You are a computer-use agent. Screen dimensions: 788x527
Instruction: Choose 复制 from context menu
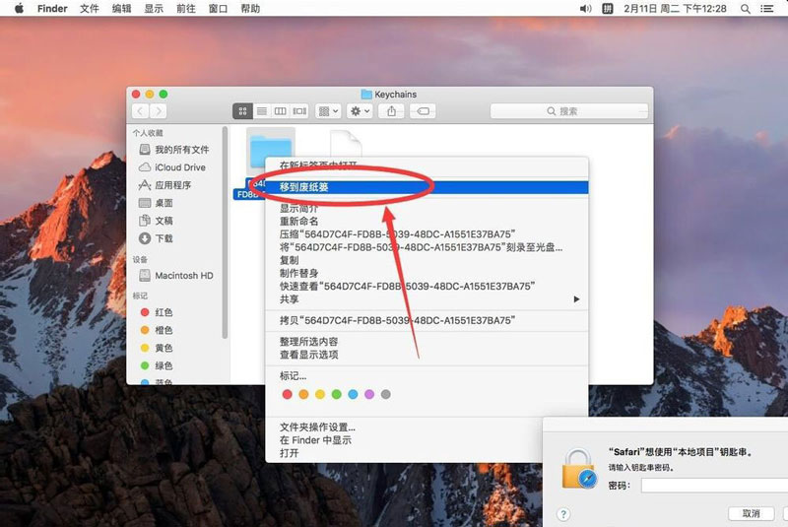click(x=427, y=260)
